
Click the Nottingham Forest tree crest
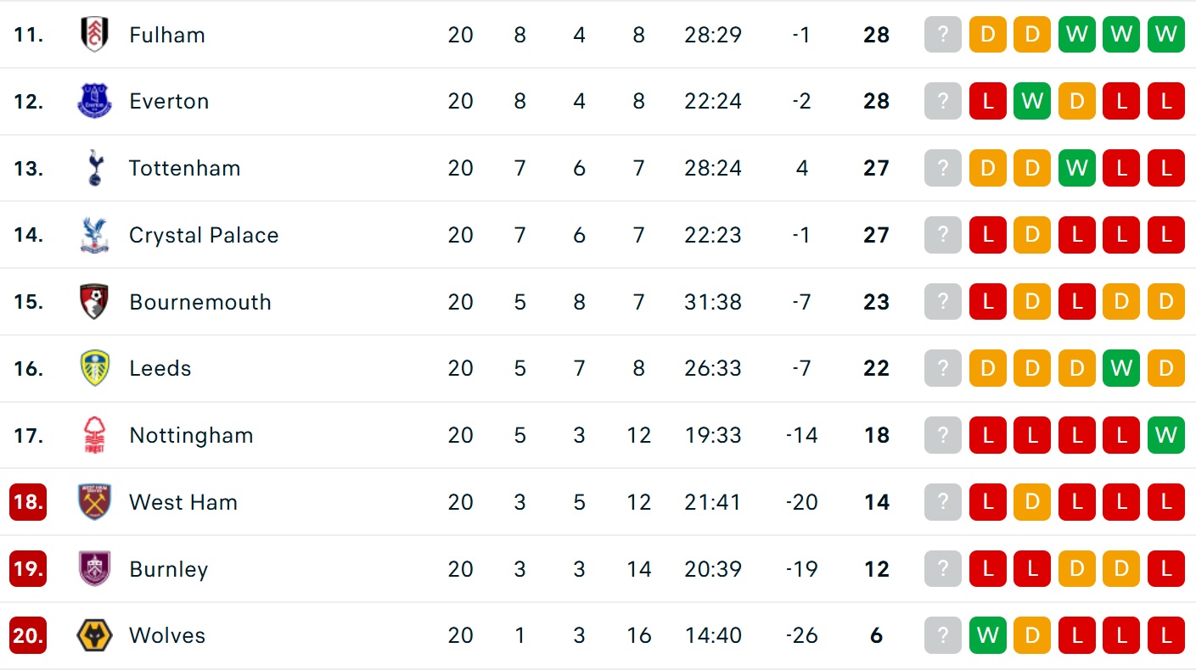coord(94,435)
